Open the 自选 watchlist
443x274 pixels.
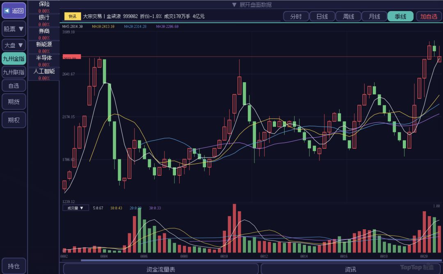pos(14,86)
